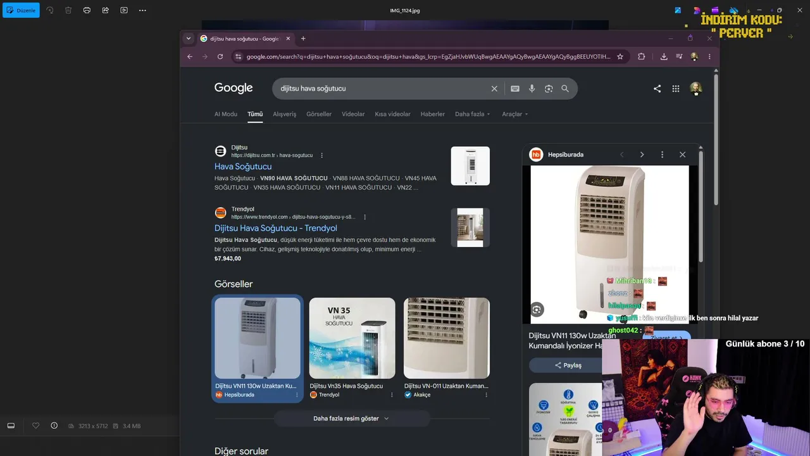Open the Chrome three-dot menu
This screenshot has width=810, height=456.
pos(709,56)
